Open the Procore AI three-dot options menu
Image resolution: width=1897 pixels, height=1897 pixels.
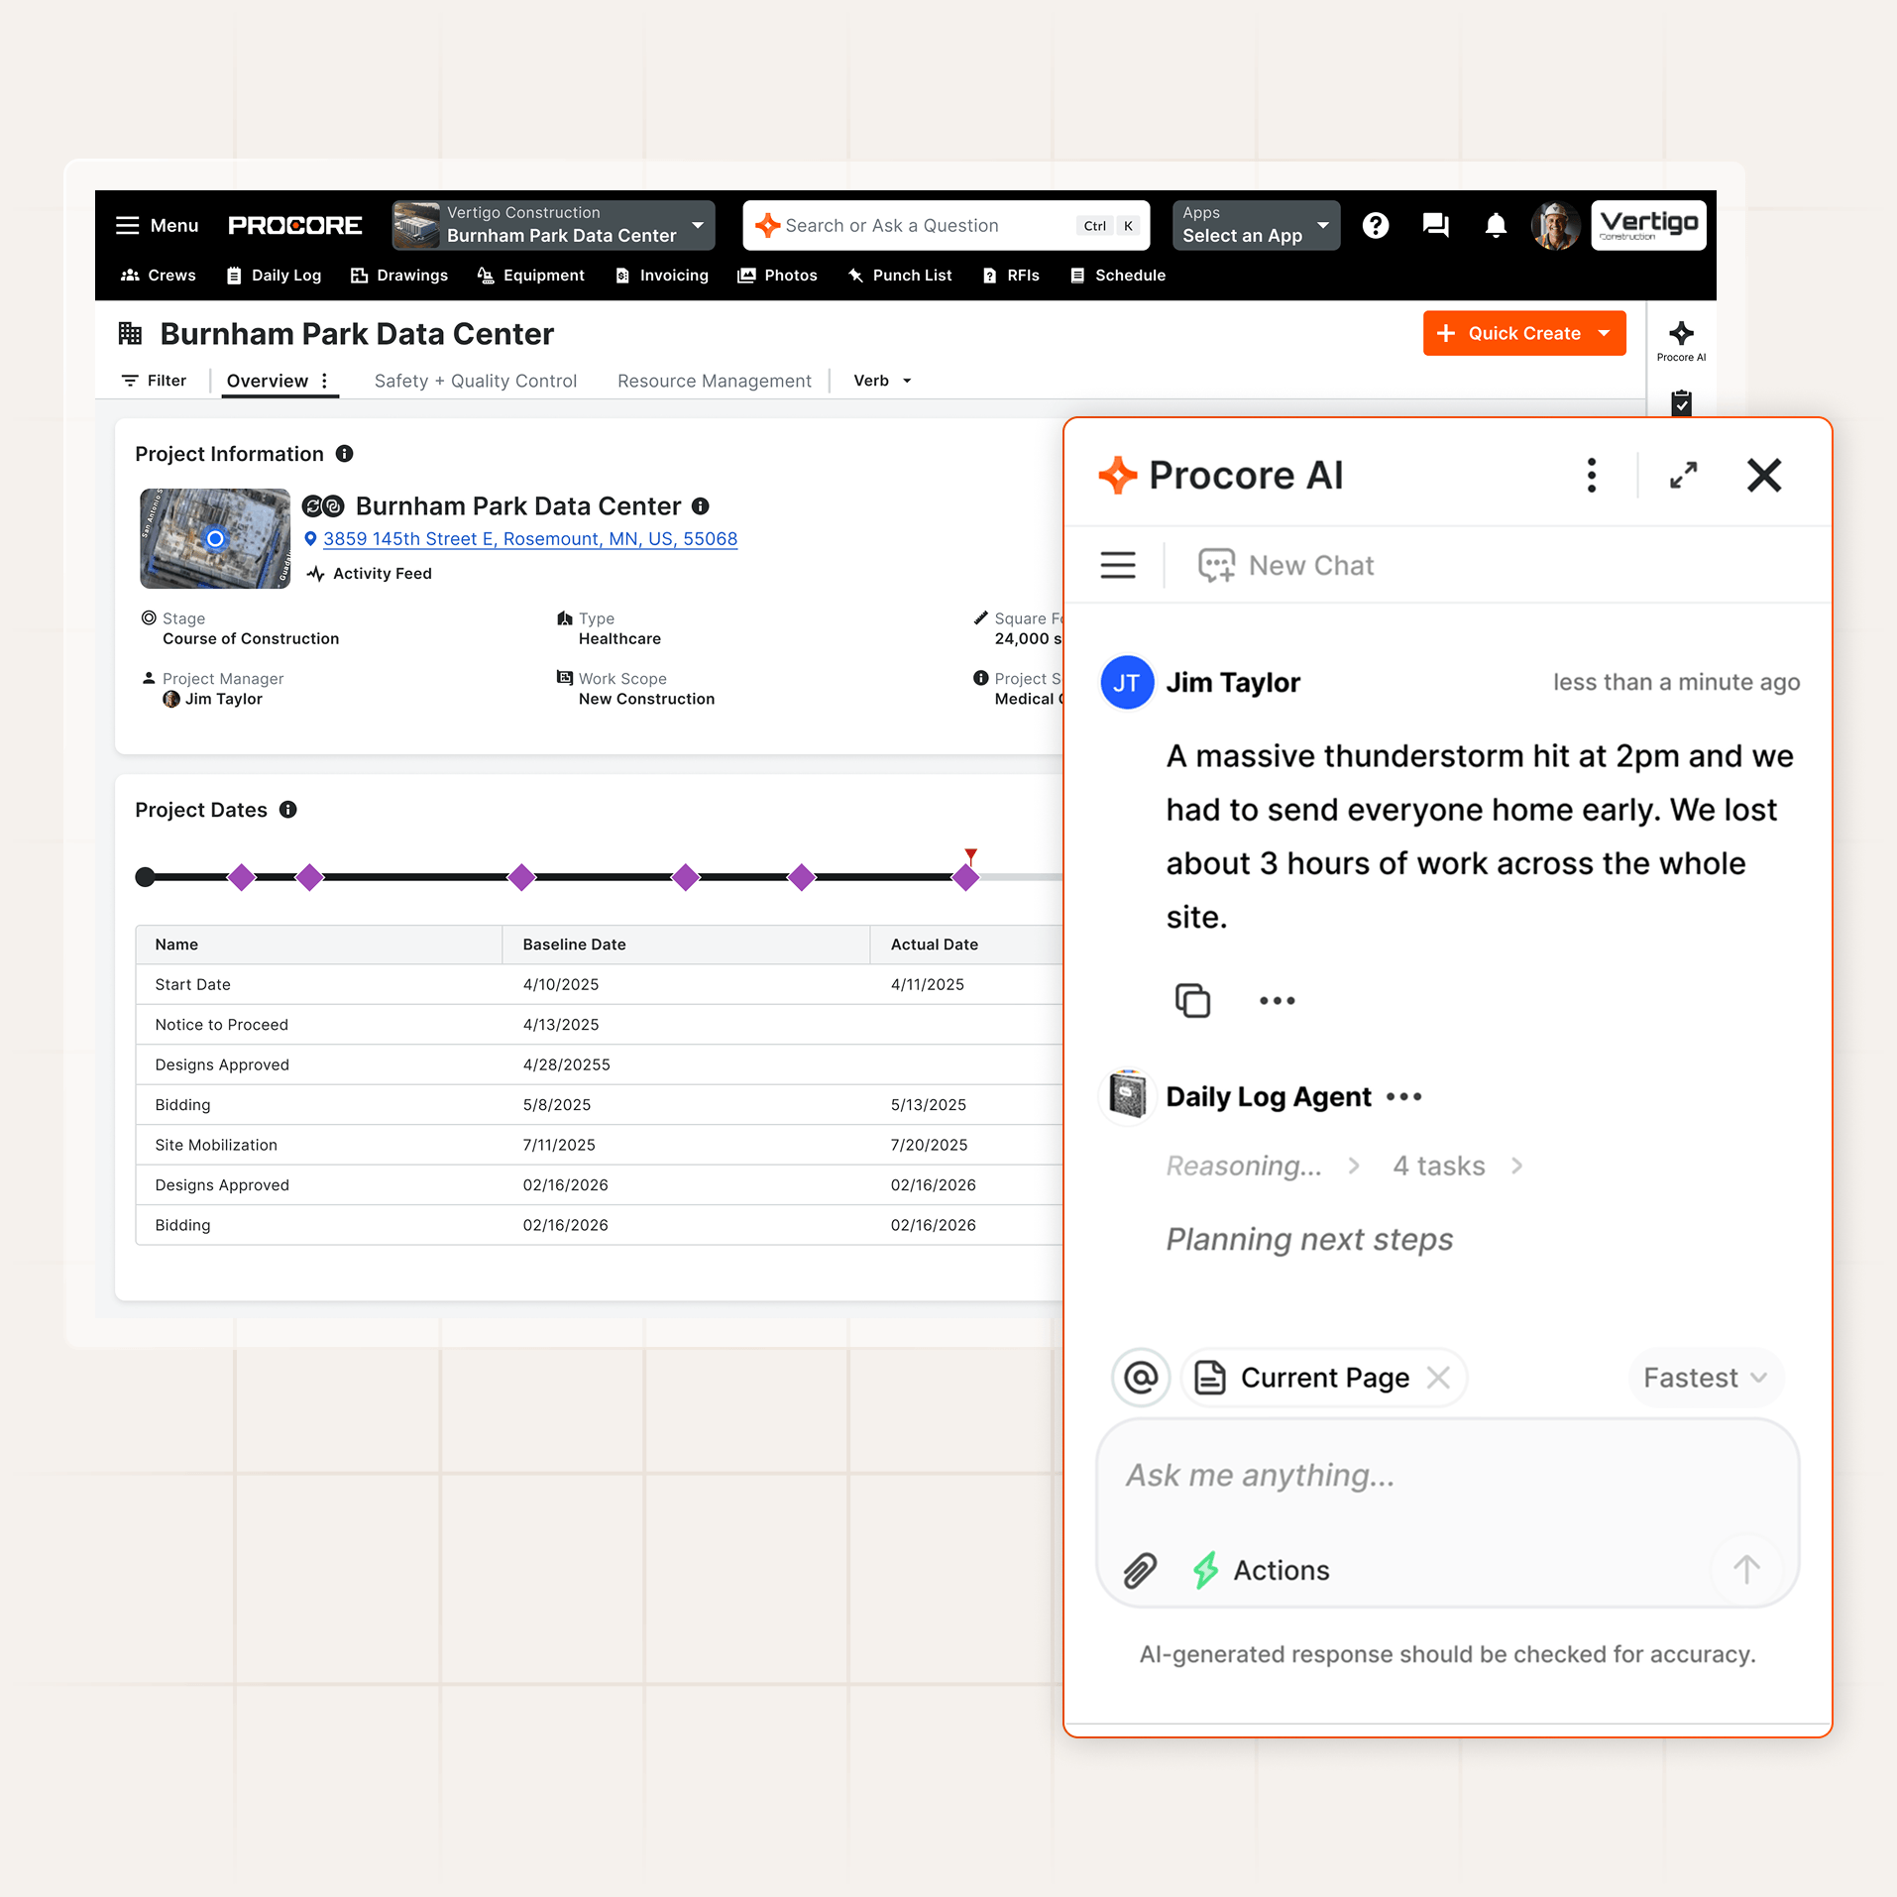[x=1592, y=476]
